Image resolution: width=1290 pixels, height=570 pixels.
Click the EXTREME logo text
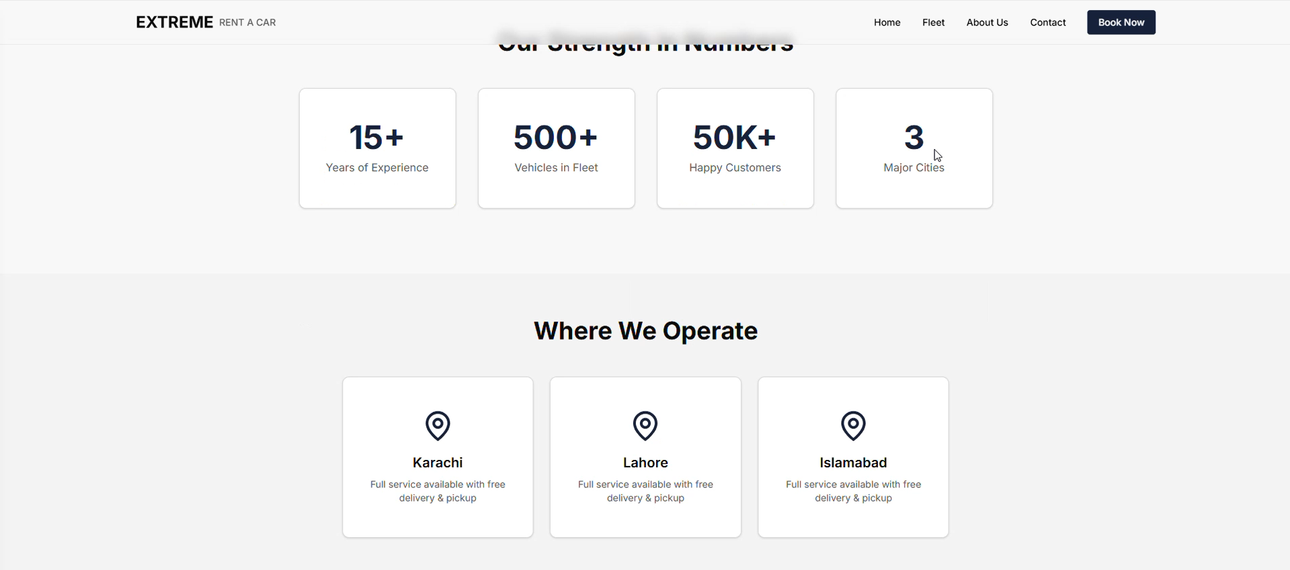click(174, 22)
